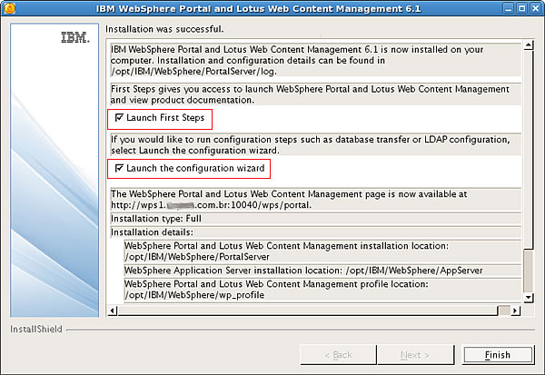
Task: Click the disabled Back button
Action: coord(338,355)
